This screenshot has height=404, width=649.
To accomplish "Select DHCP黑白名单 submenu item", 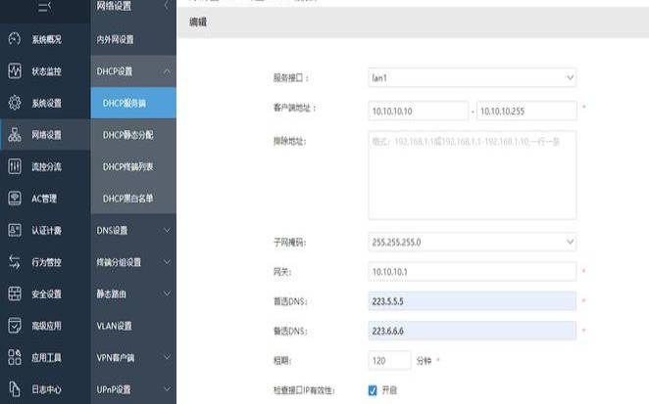I will [x=133, y=199].
